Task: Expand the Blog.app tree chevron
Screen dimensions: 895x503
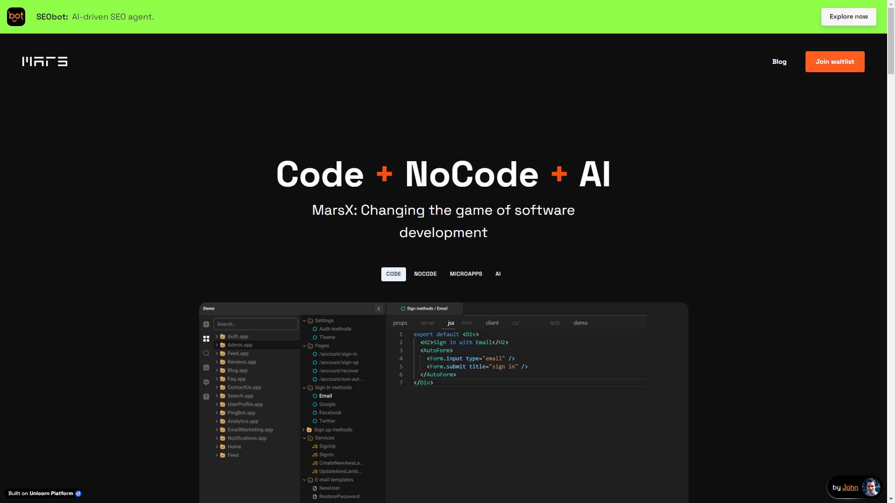Action: (x=217, y=370)
